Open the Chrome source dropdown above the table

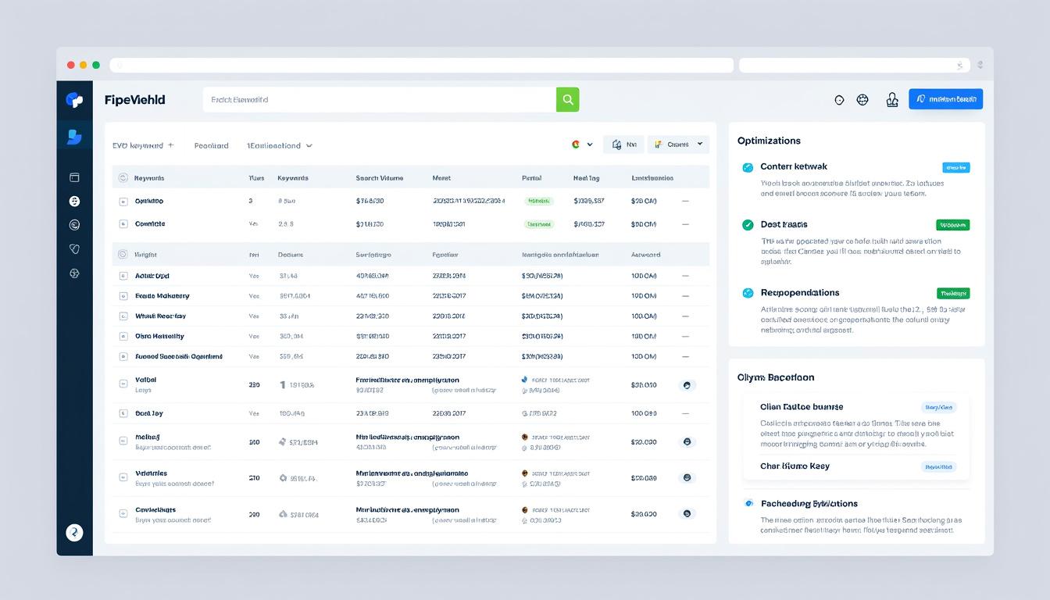(580, 144)
